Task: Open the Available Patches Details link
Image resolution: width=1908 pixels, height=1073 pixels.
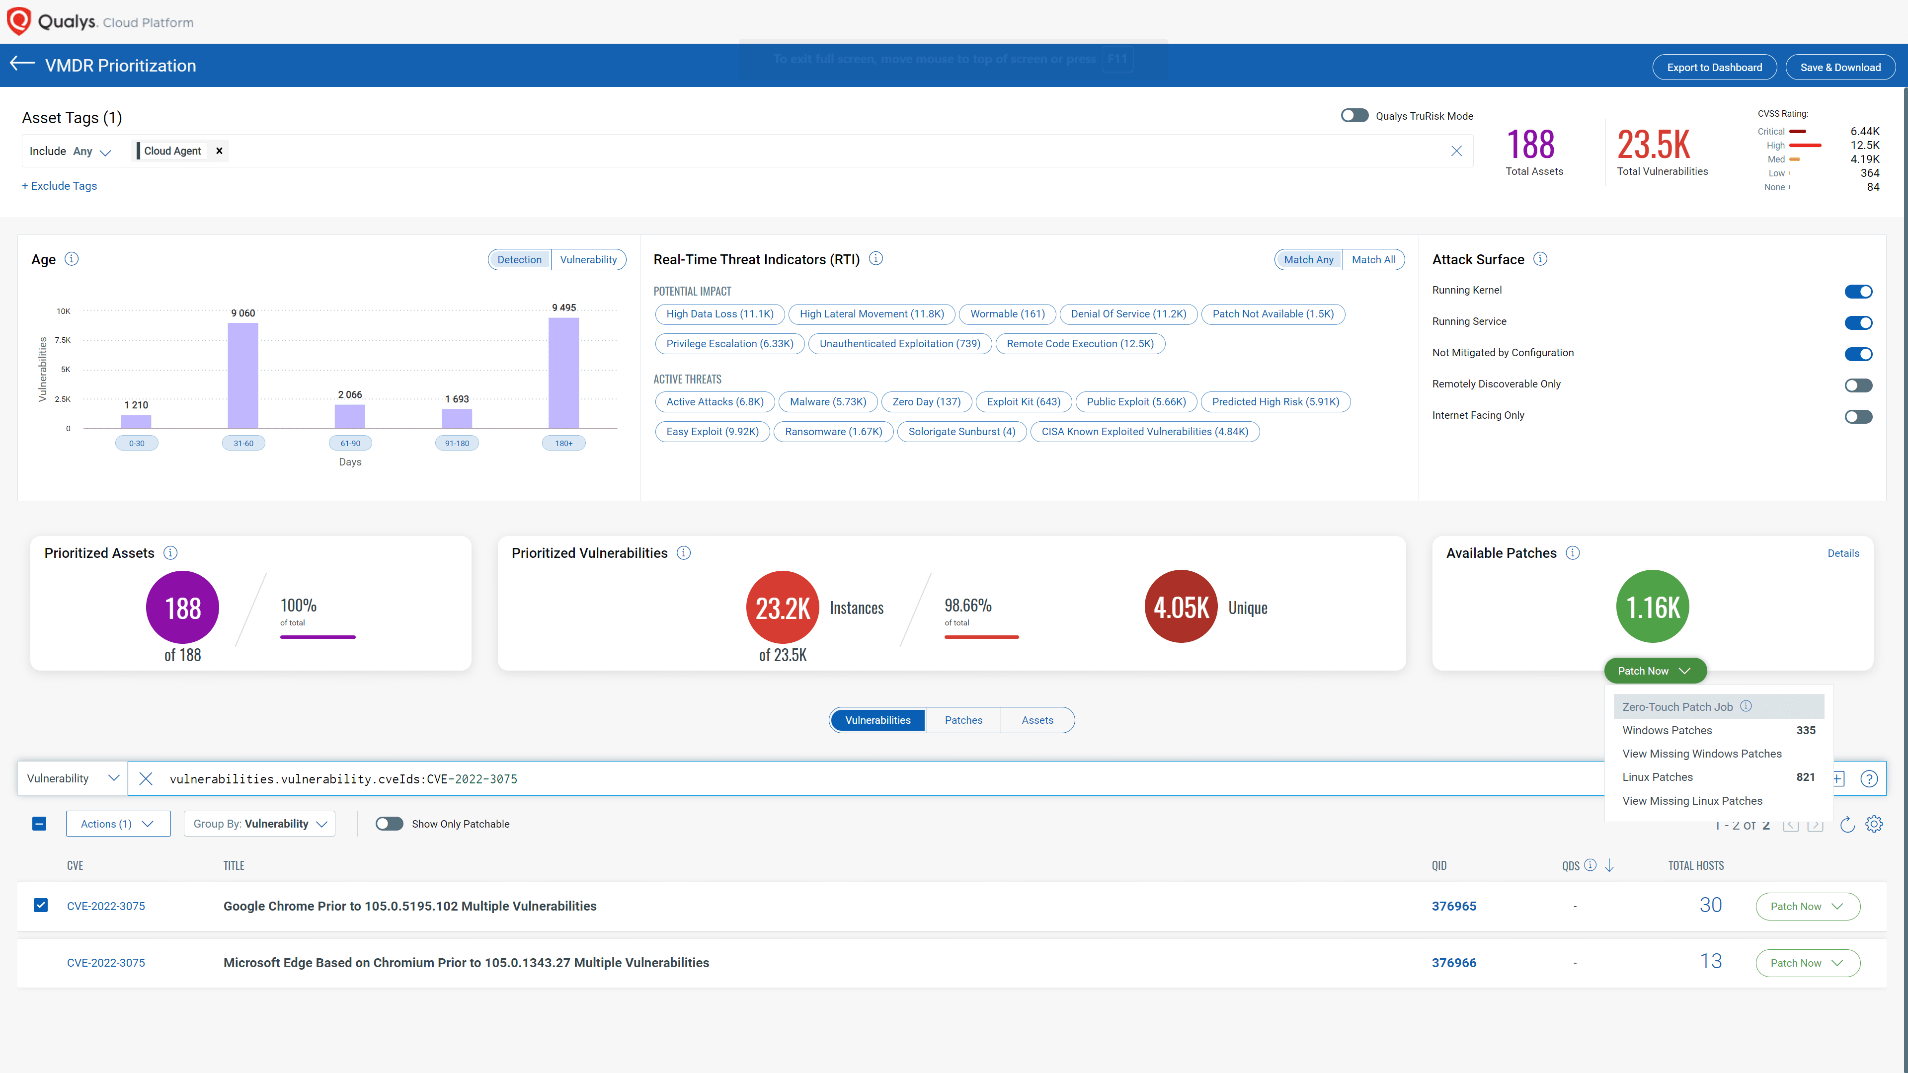Action: [x=1843, y=552]
